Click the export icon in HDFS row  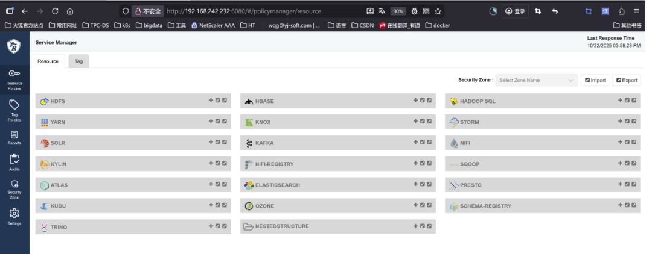click(225, 101)
